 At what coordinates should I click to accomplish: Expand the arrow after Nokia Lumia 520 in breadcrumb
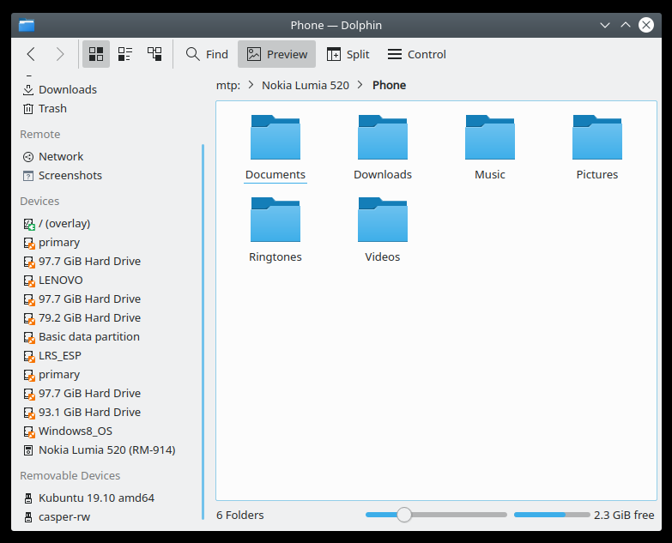pyautogui.click(x=360, y=85)
